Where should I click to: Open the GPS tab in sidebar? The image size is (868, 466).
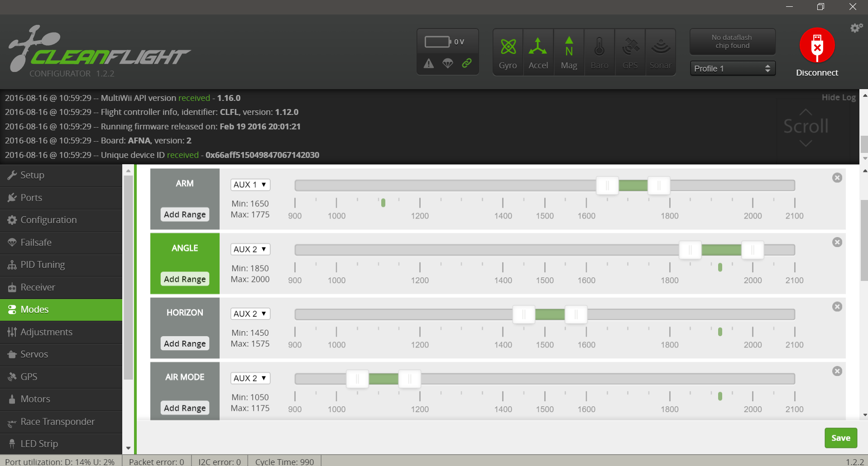point(61,377)
